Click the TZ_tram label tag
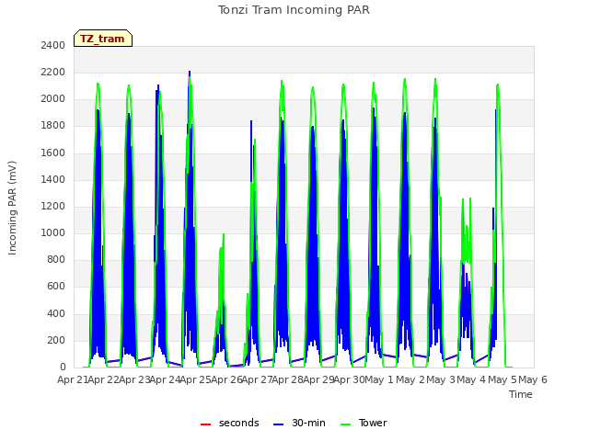The height and width of the screenshot is (441, 589). click(103, 39)
